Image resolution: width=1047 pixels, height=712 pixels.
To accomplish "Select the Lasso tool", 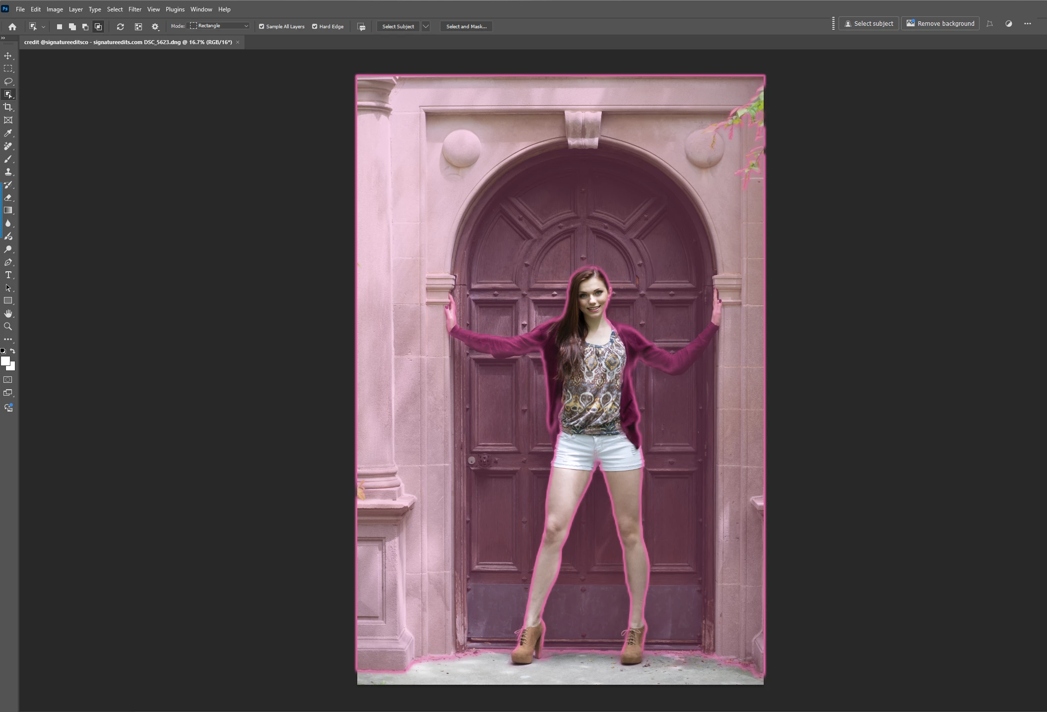I will coord(8,81).
